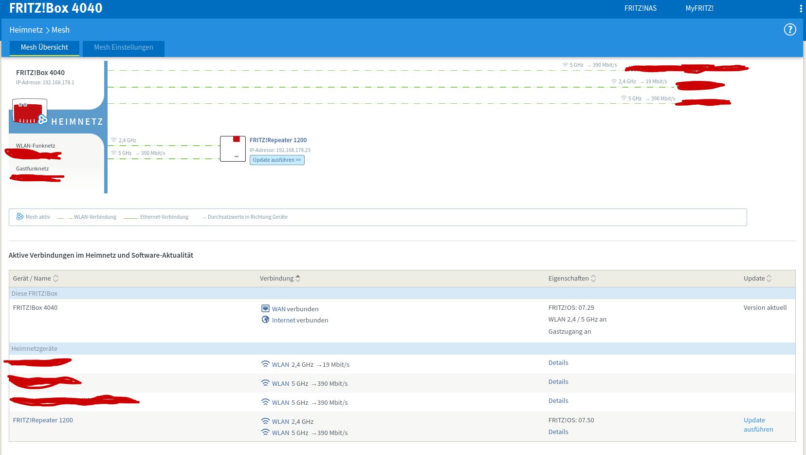This screenshot has height=455, width=806.
Task: Open the FRITZ!Repeater 1200 link in the diagram
Action: pos(278,140)
